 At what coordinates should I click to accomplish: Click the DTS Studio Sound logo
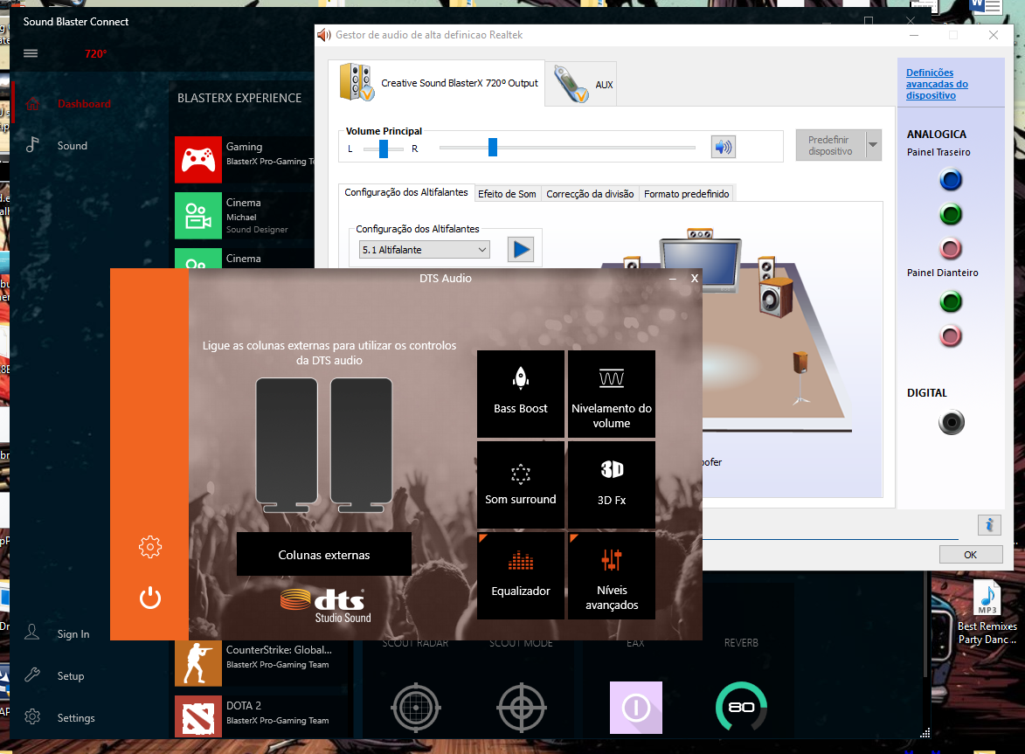click(x=325, y=605)
